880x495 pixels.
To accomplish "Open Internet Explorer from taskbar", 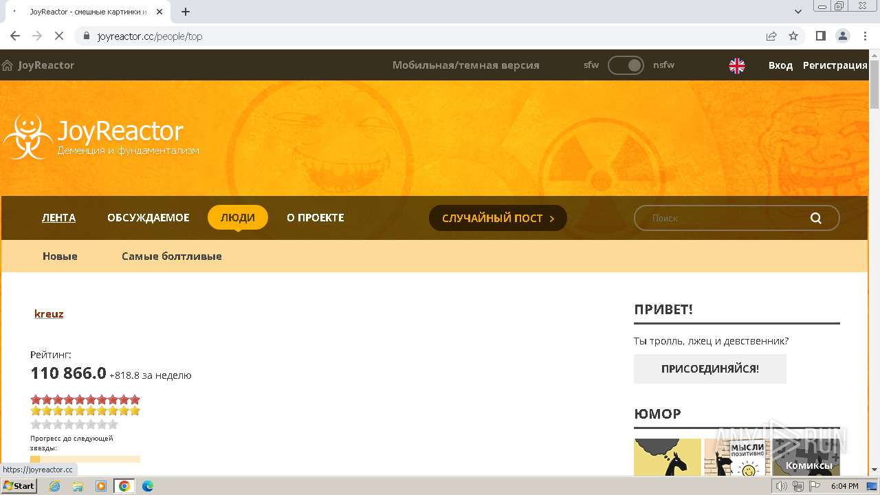I will pyautogui.click(x=55, y=486).
